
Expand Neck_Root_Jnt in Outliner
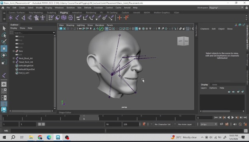tap(14, 59)
